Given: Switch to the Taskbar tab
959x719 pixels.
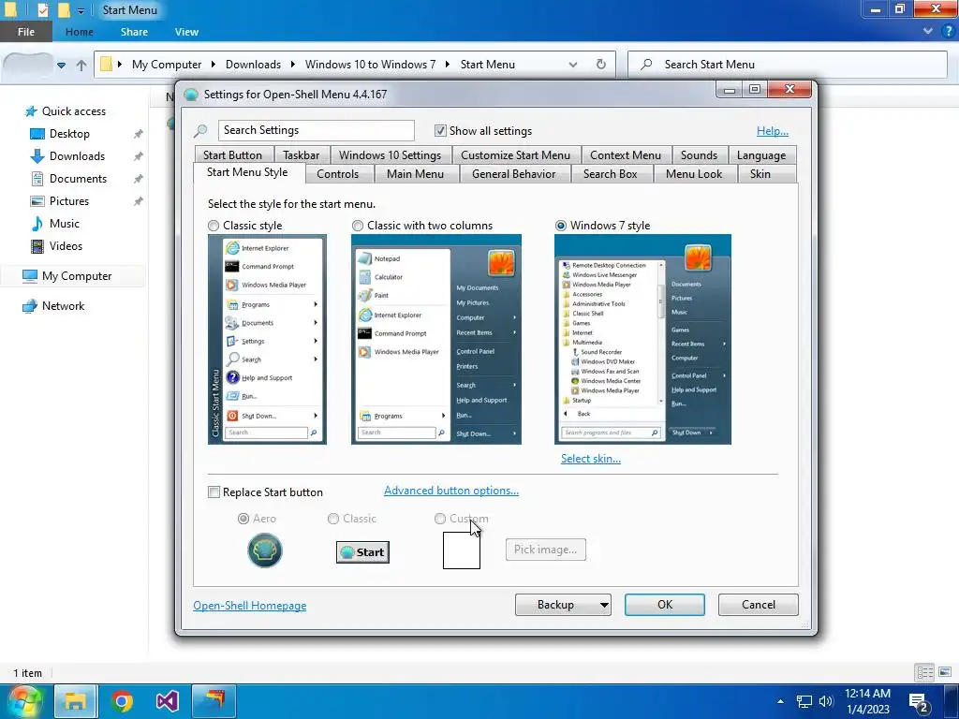Looking at the screenshot, I should coord(302,155).
